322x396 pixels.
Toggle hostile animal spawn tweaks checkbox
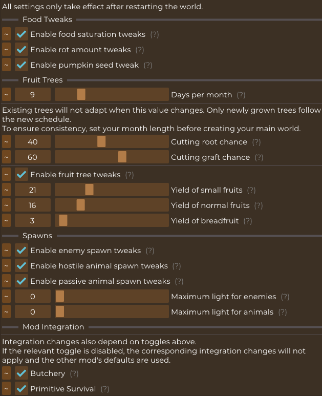[x=22, y=266]
